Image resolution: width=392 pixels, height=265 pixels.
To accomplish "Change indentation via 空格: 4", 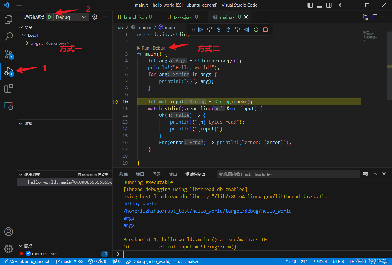I will 320,261.
